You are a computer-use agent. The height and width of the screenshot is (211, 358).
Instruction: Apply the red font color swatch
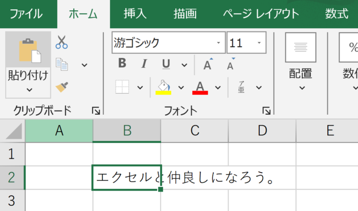200,87
